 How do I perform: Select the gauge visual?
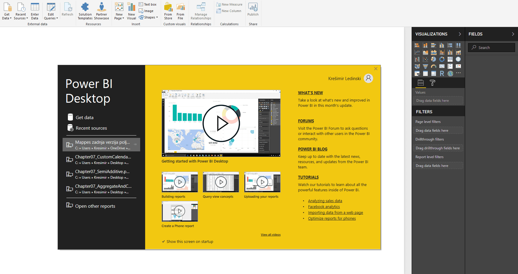point(433,66)
